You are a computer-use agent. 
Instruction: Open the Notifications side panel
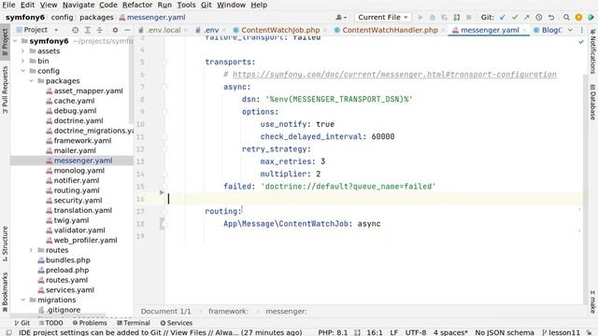pos(592,51)
